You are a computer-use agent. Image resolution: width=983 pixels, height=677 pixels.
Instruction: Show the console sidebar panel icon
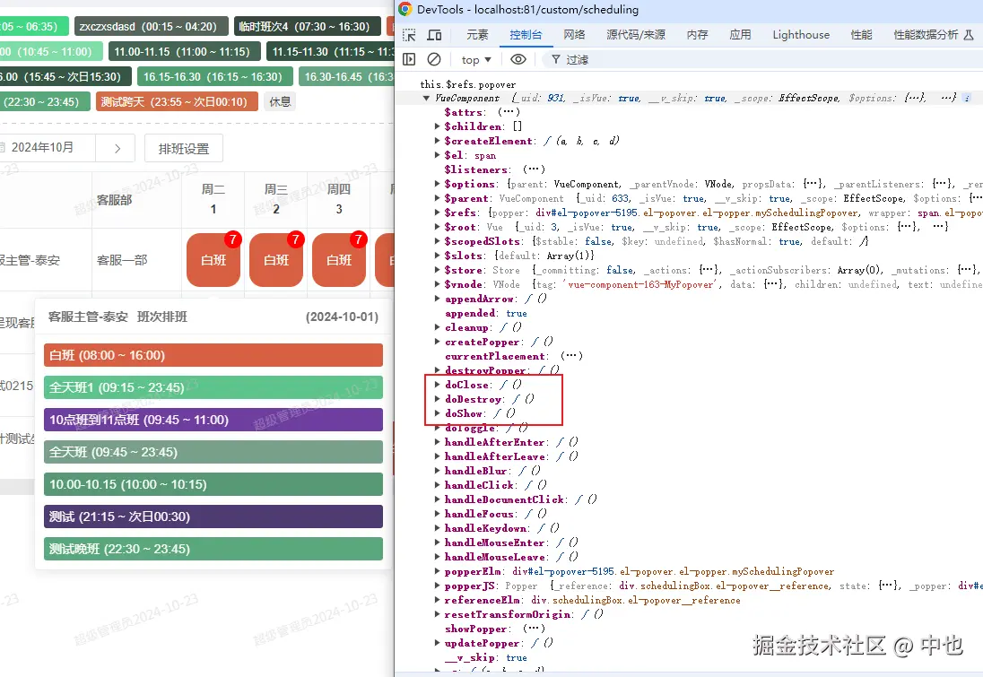tap(409, 59)
